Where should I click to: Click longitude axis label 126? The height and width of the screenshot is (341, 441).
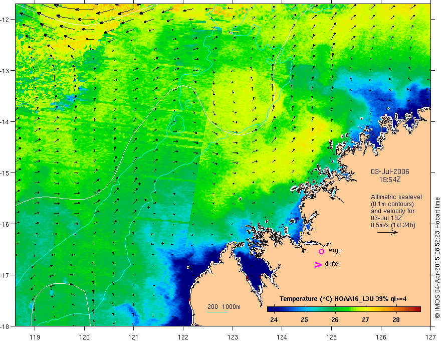coord(381,337)
